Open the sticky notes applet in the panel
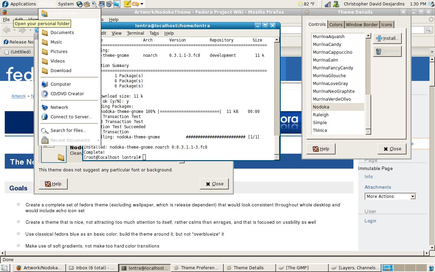This screenshot has height=272, width=435. tap(127, 4)
